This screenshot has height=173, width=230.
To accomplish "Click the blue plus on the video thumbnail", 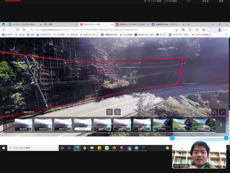I will coord(172,138).
